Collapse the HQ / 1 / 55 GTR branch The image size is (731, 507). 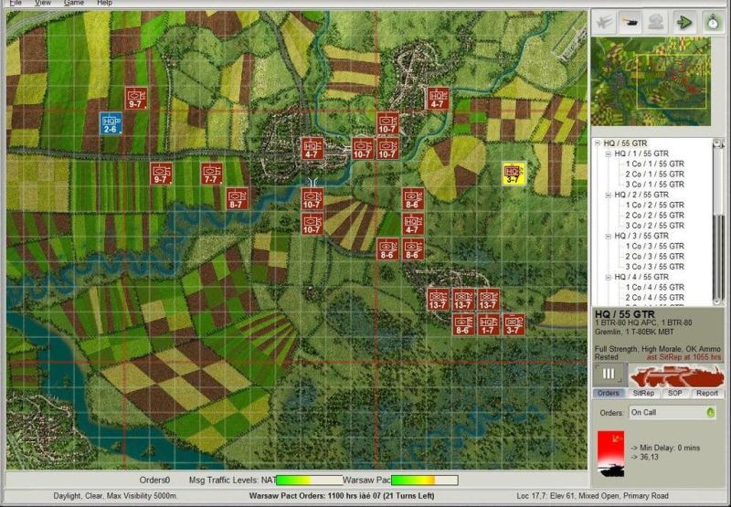click(x=609, y=153)
